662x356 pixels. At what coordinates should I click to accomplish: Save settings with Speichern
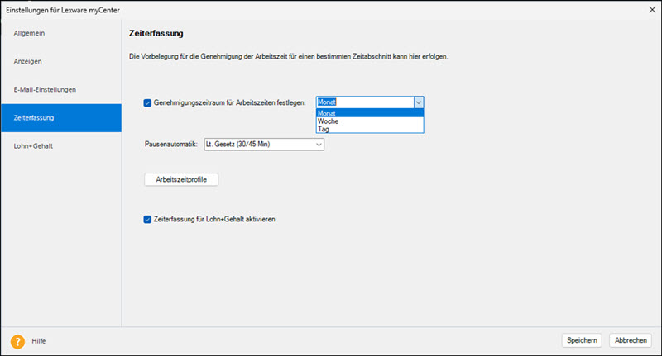pyautogui.click(x=582, y=340)
